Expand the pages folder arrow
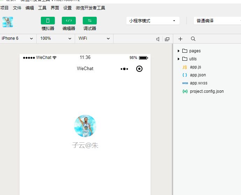This screenshot has width=241, height=195. pyautogui.click(x=178, y=51)
